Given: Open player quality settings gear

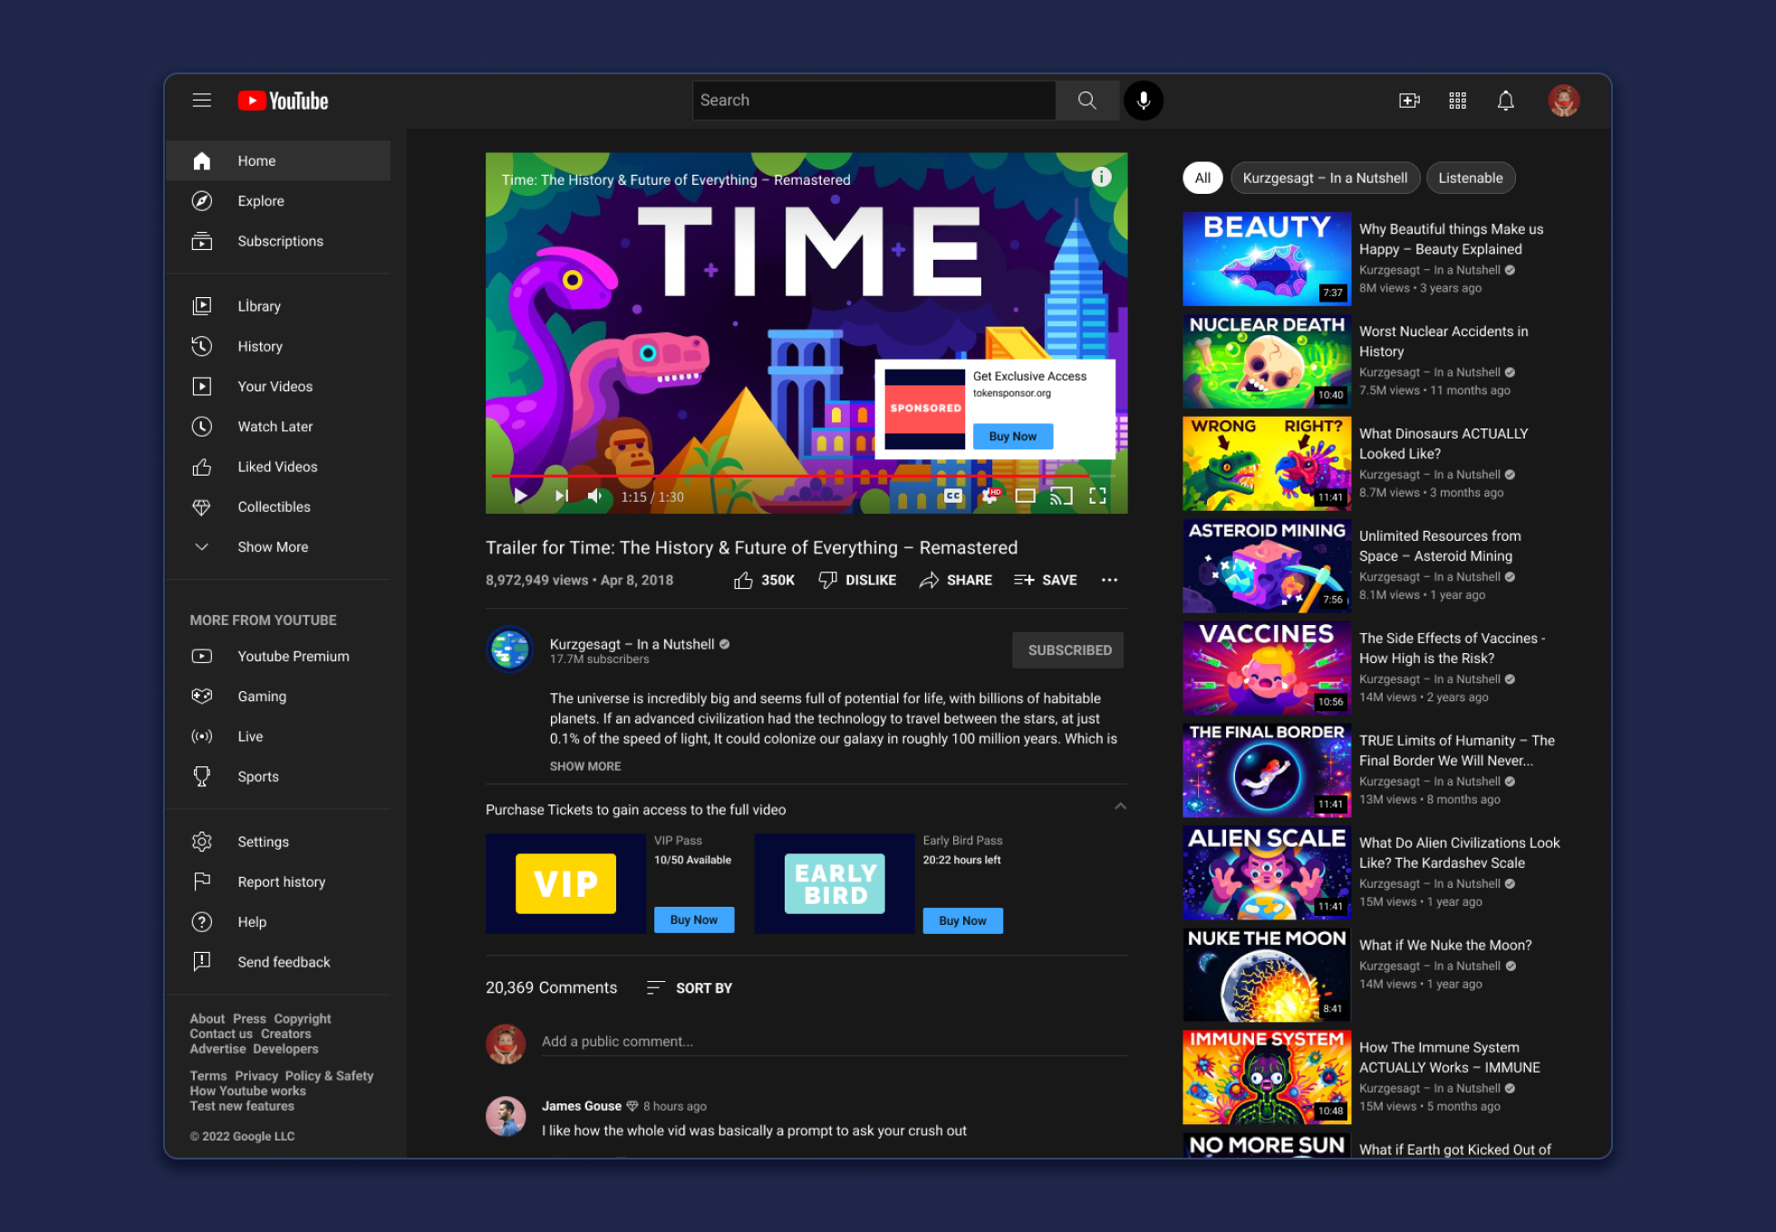Looking at the screenshot, I should (990, 496).
